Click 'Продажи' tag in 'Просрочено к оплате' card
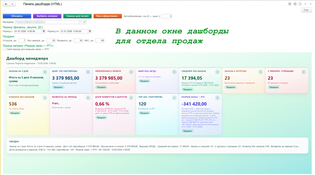Image resolution: width=315 pixels, height=175 pixels. point(101,87)
